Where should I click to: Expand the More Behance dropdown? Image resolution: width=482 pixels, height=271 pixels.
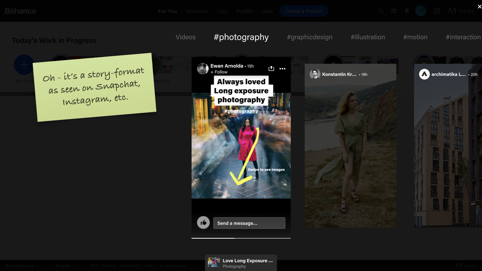coord(22,266)
